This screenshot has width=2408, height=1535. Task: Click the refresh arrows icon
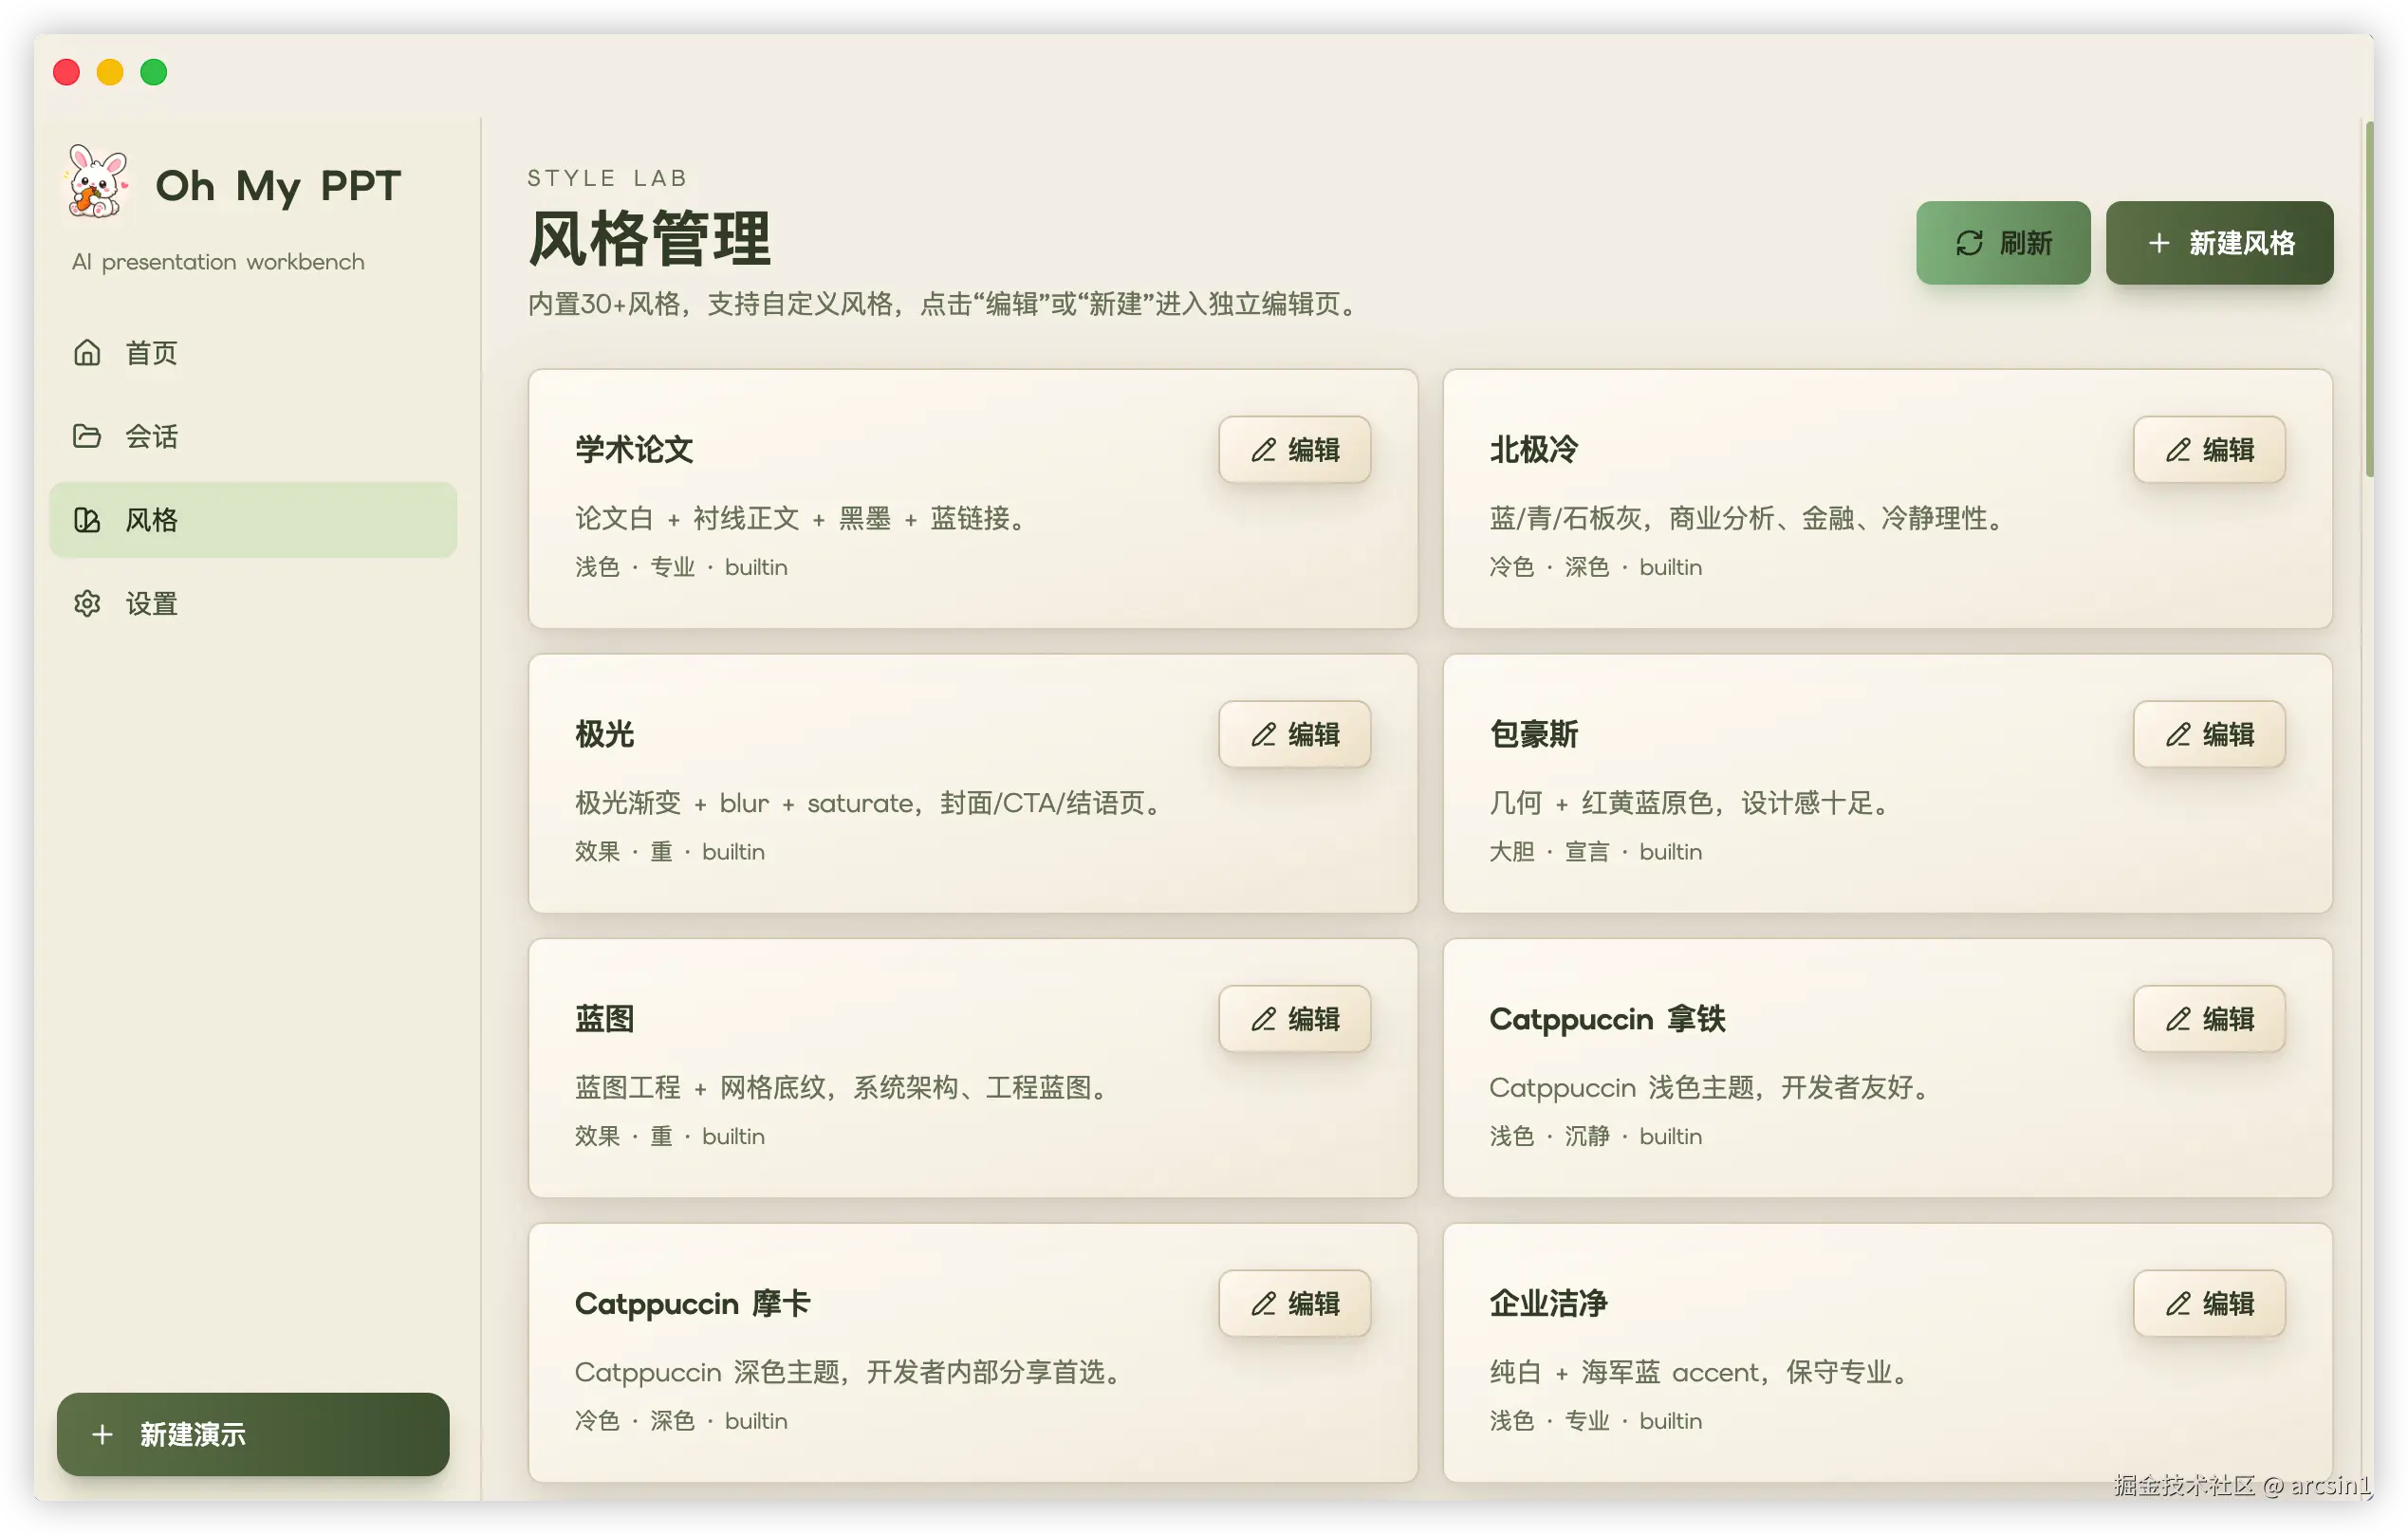coord(1969,243)
